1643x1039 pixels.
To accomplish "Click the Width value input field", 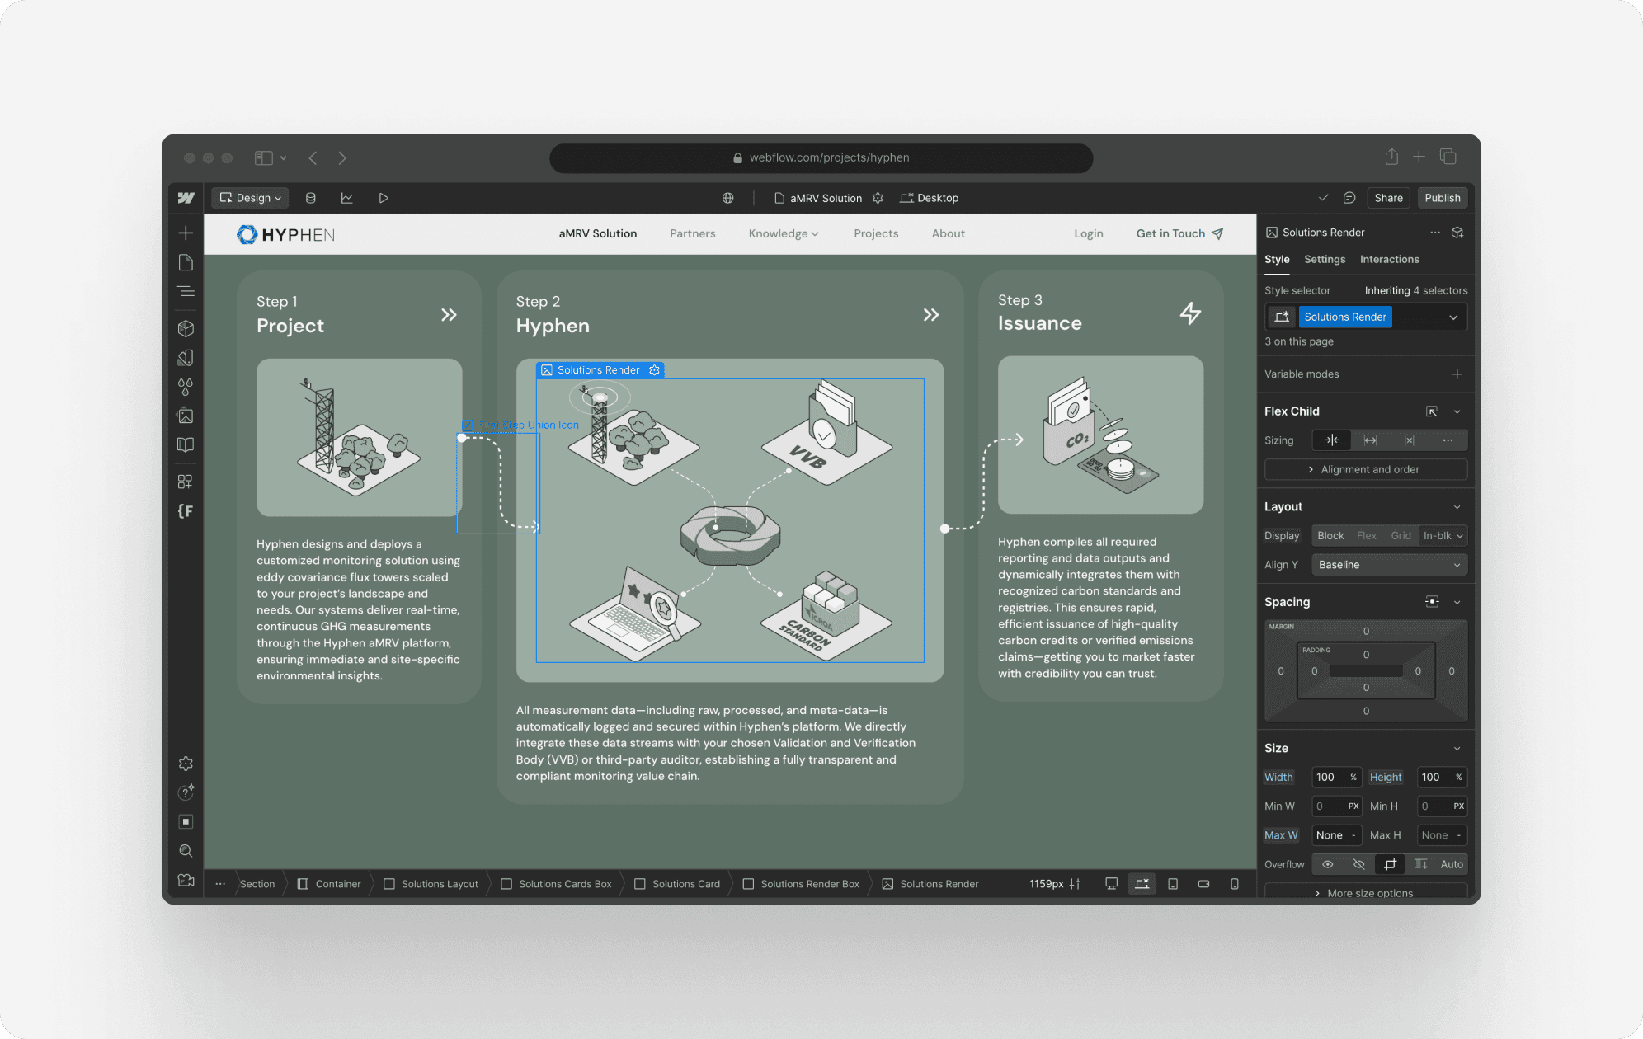I will point(1328,778).
